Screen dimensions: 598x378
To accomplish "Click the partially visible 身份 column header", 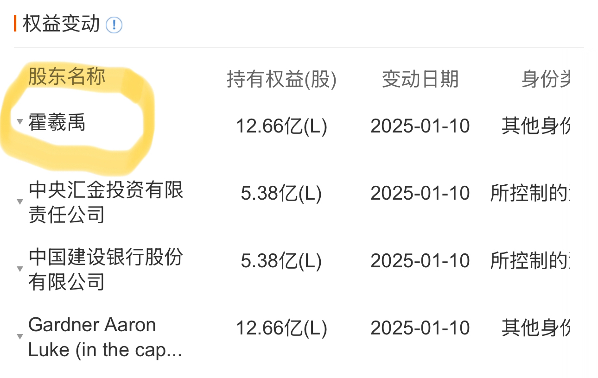I will click(546, 79).
